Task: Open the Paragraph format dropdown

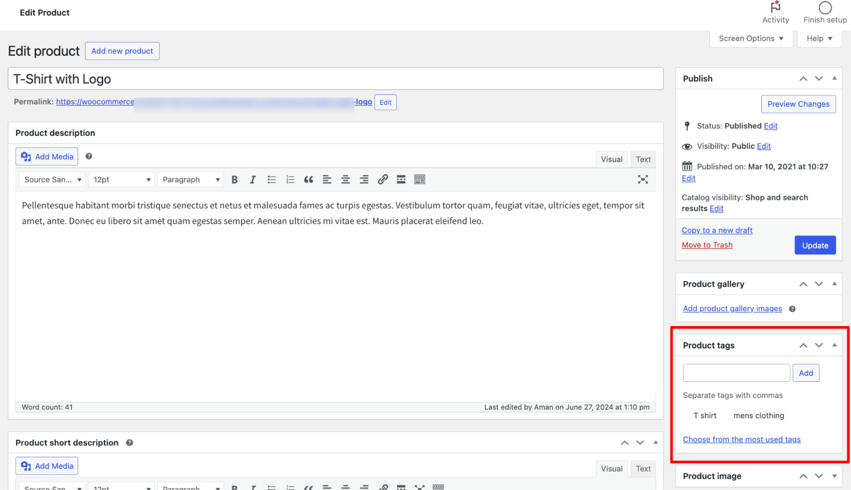Action: click(191, 180)
